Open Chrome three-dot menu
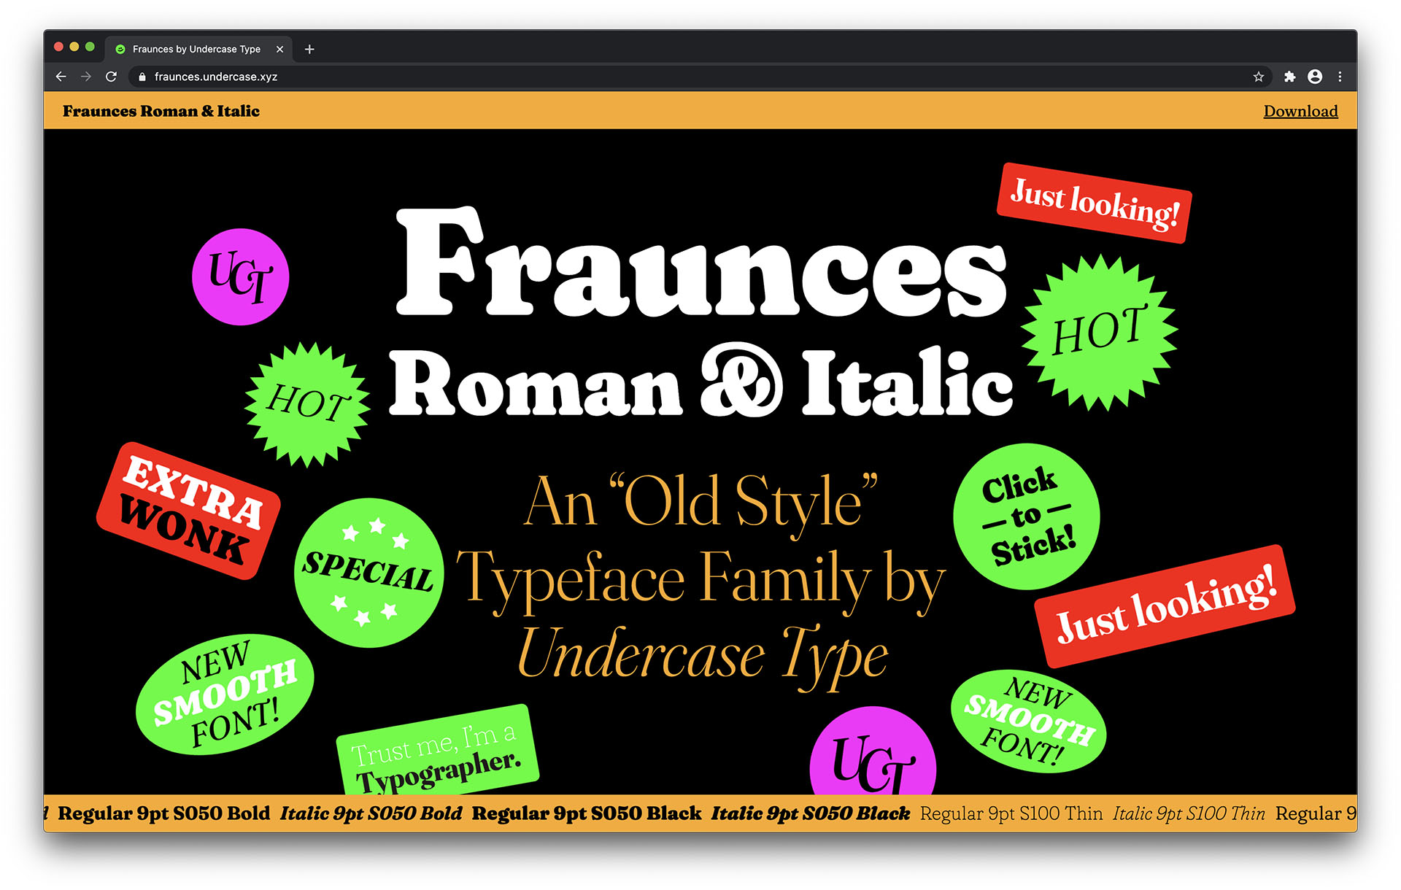1401x890 pixels. (x=1340, y=77)
